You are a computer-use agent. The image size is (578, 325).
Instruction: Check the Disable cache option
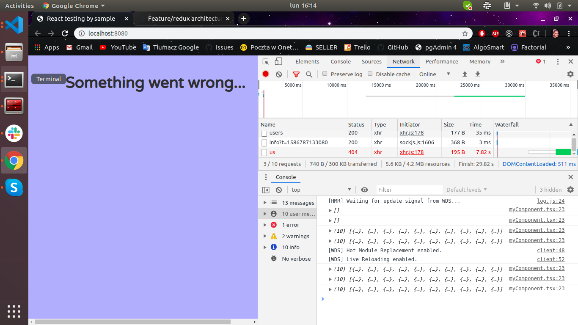pos(371,74)
